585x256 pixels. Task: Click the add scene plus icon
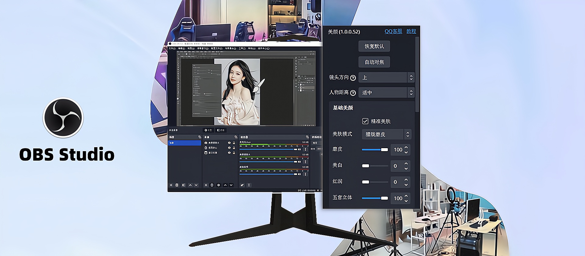coord(171,185)
